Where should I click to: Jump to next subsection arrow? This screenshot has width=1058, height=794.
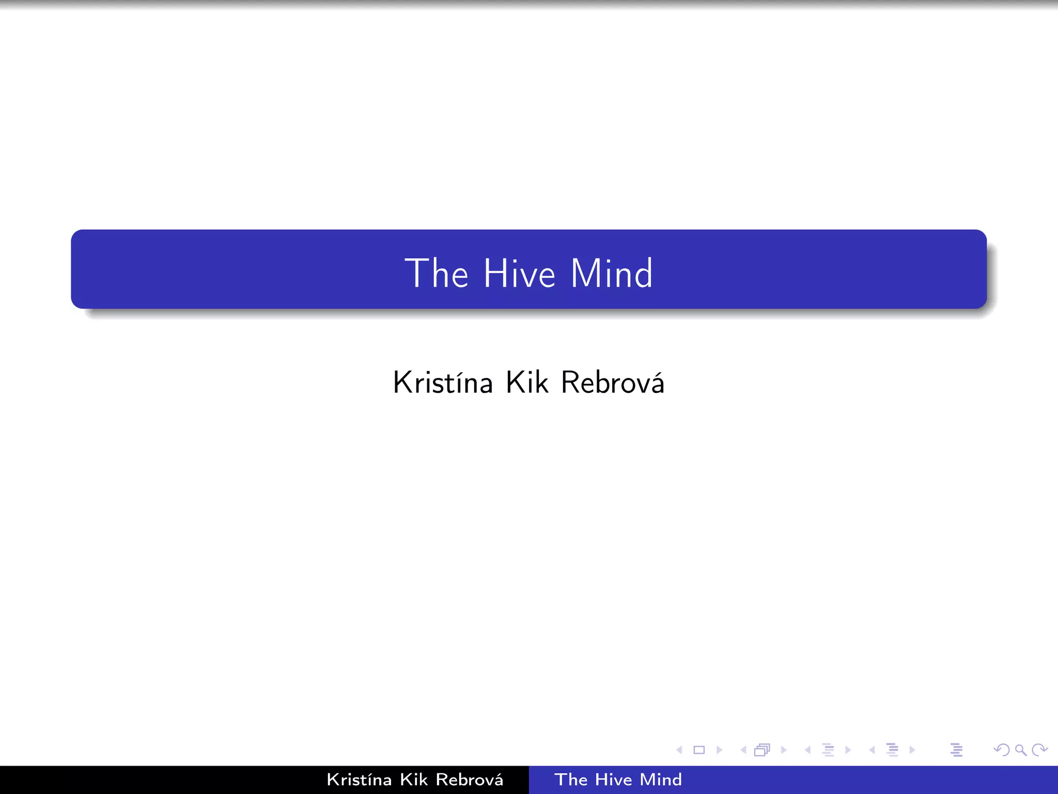tap(848, 750)
